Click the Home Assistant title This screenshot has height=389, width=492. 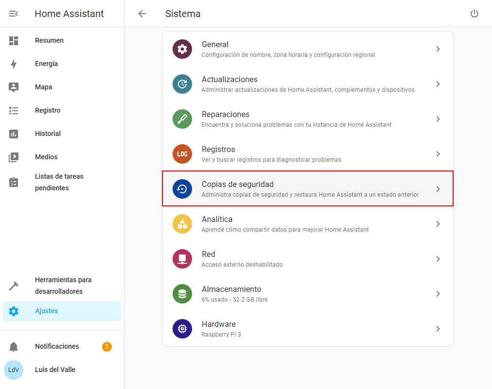69,14
